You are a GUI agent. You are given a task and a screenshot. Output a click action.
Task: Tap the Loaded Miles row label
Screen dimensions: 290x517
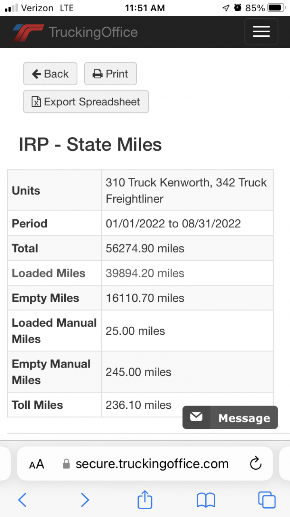coord(49,273)
